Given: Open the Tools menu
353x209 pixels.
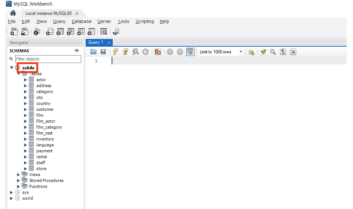Looking at the screenshot, I should 123,21.
